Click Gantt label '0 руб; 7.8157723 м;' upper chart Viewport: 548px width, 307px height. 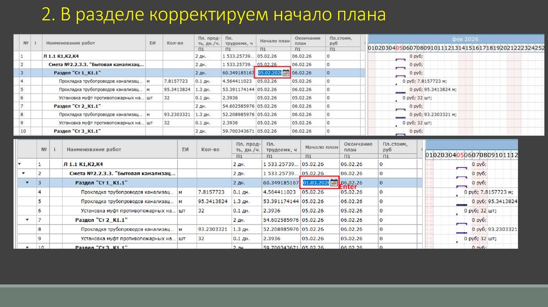click(424, 81)
